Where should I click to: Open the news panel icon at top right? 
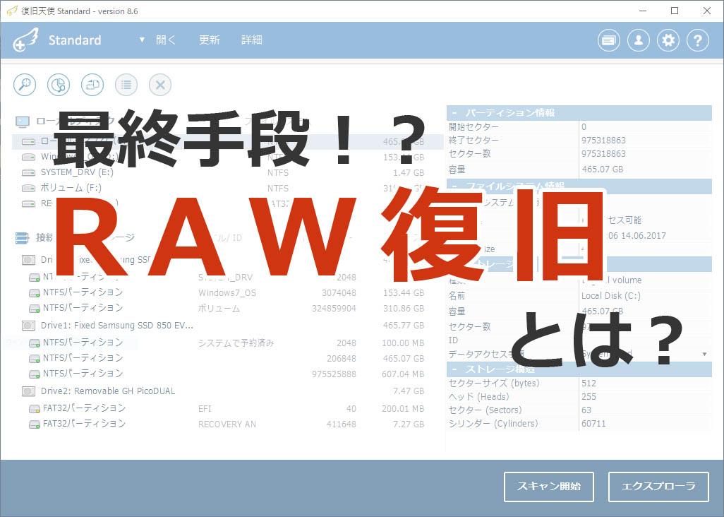(608, 40)
